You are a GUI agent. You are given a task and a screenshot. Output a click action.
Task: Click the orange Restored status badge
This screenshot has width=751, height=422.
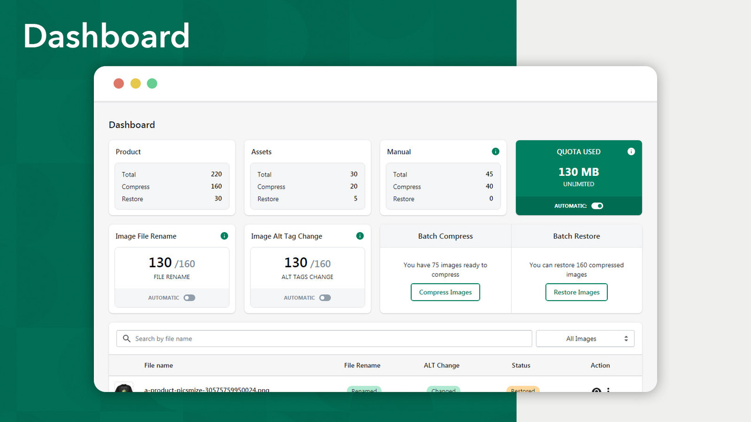(522, 389)
